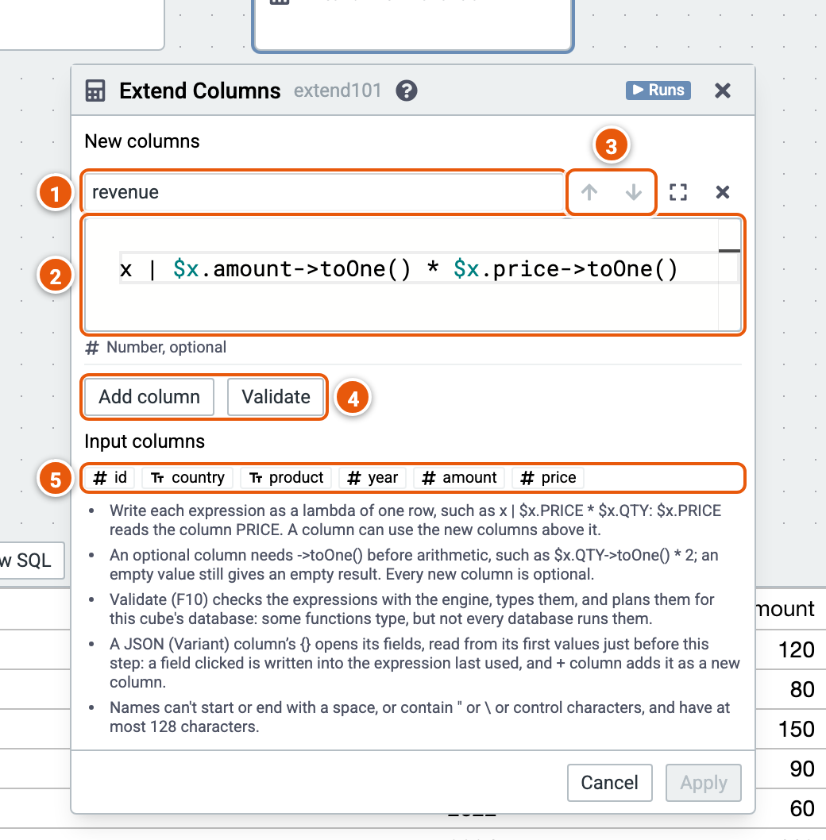Click the calculator icon beside Extend Columns
The width and height of the screenshot is (826, 840).
[95, 91]
